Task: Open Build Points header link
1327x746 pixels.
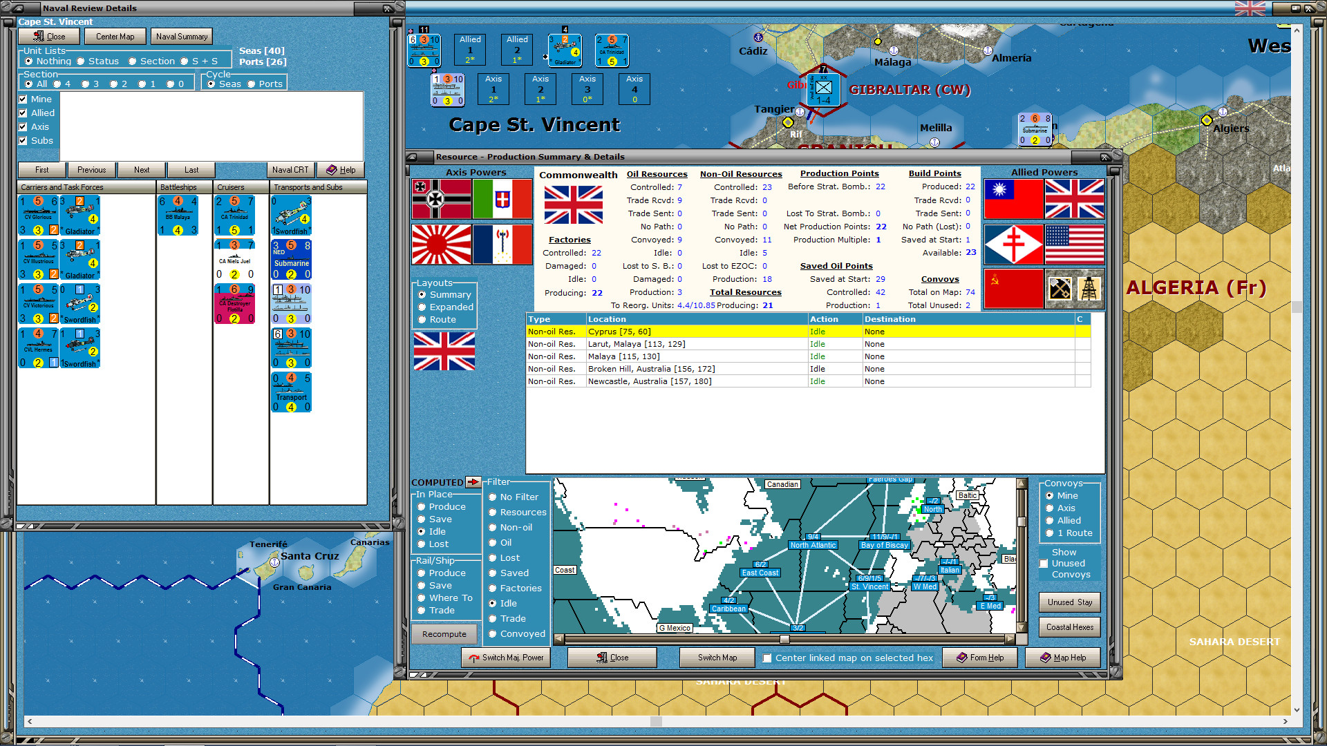Action: (934, 173)
